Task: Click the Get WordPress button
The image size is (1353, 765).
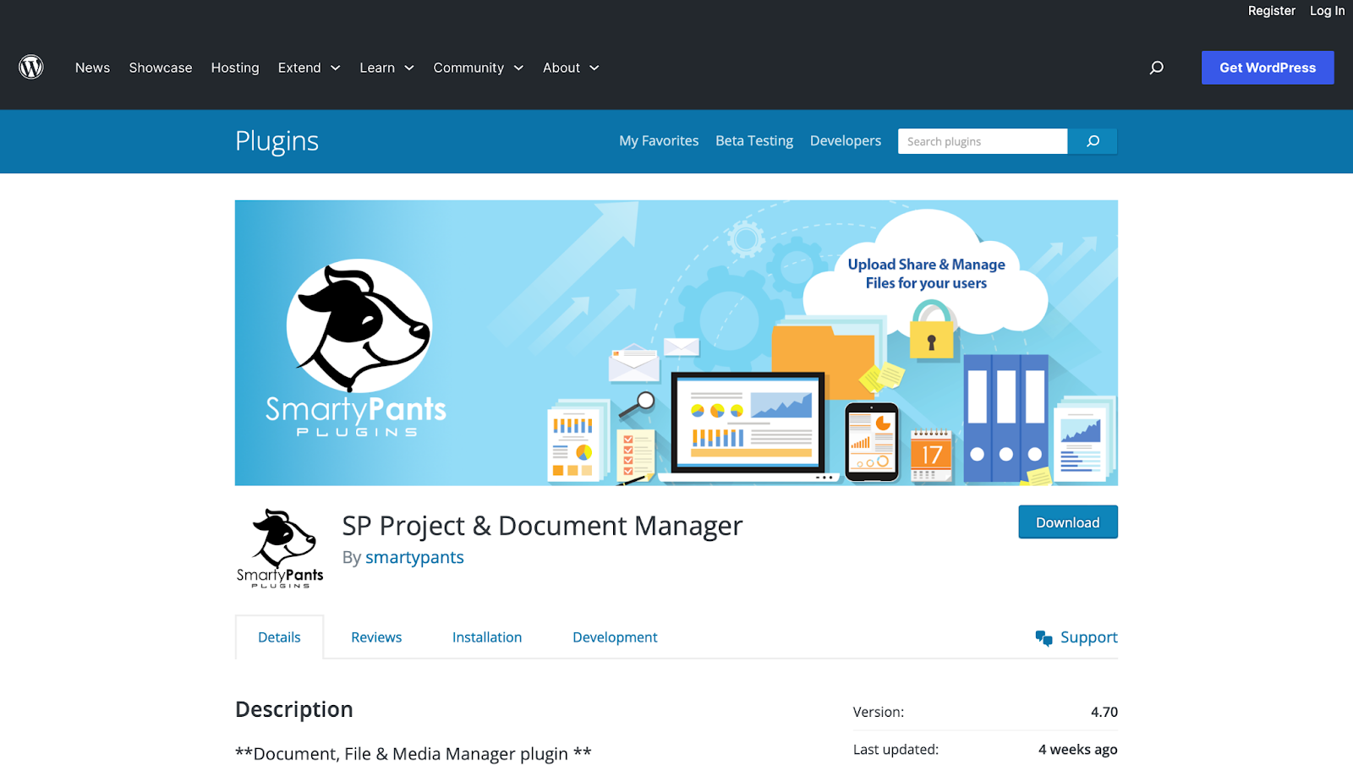Action: point(1268,68)
